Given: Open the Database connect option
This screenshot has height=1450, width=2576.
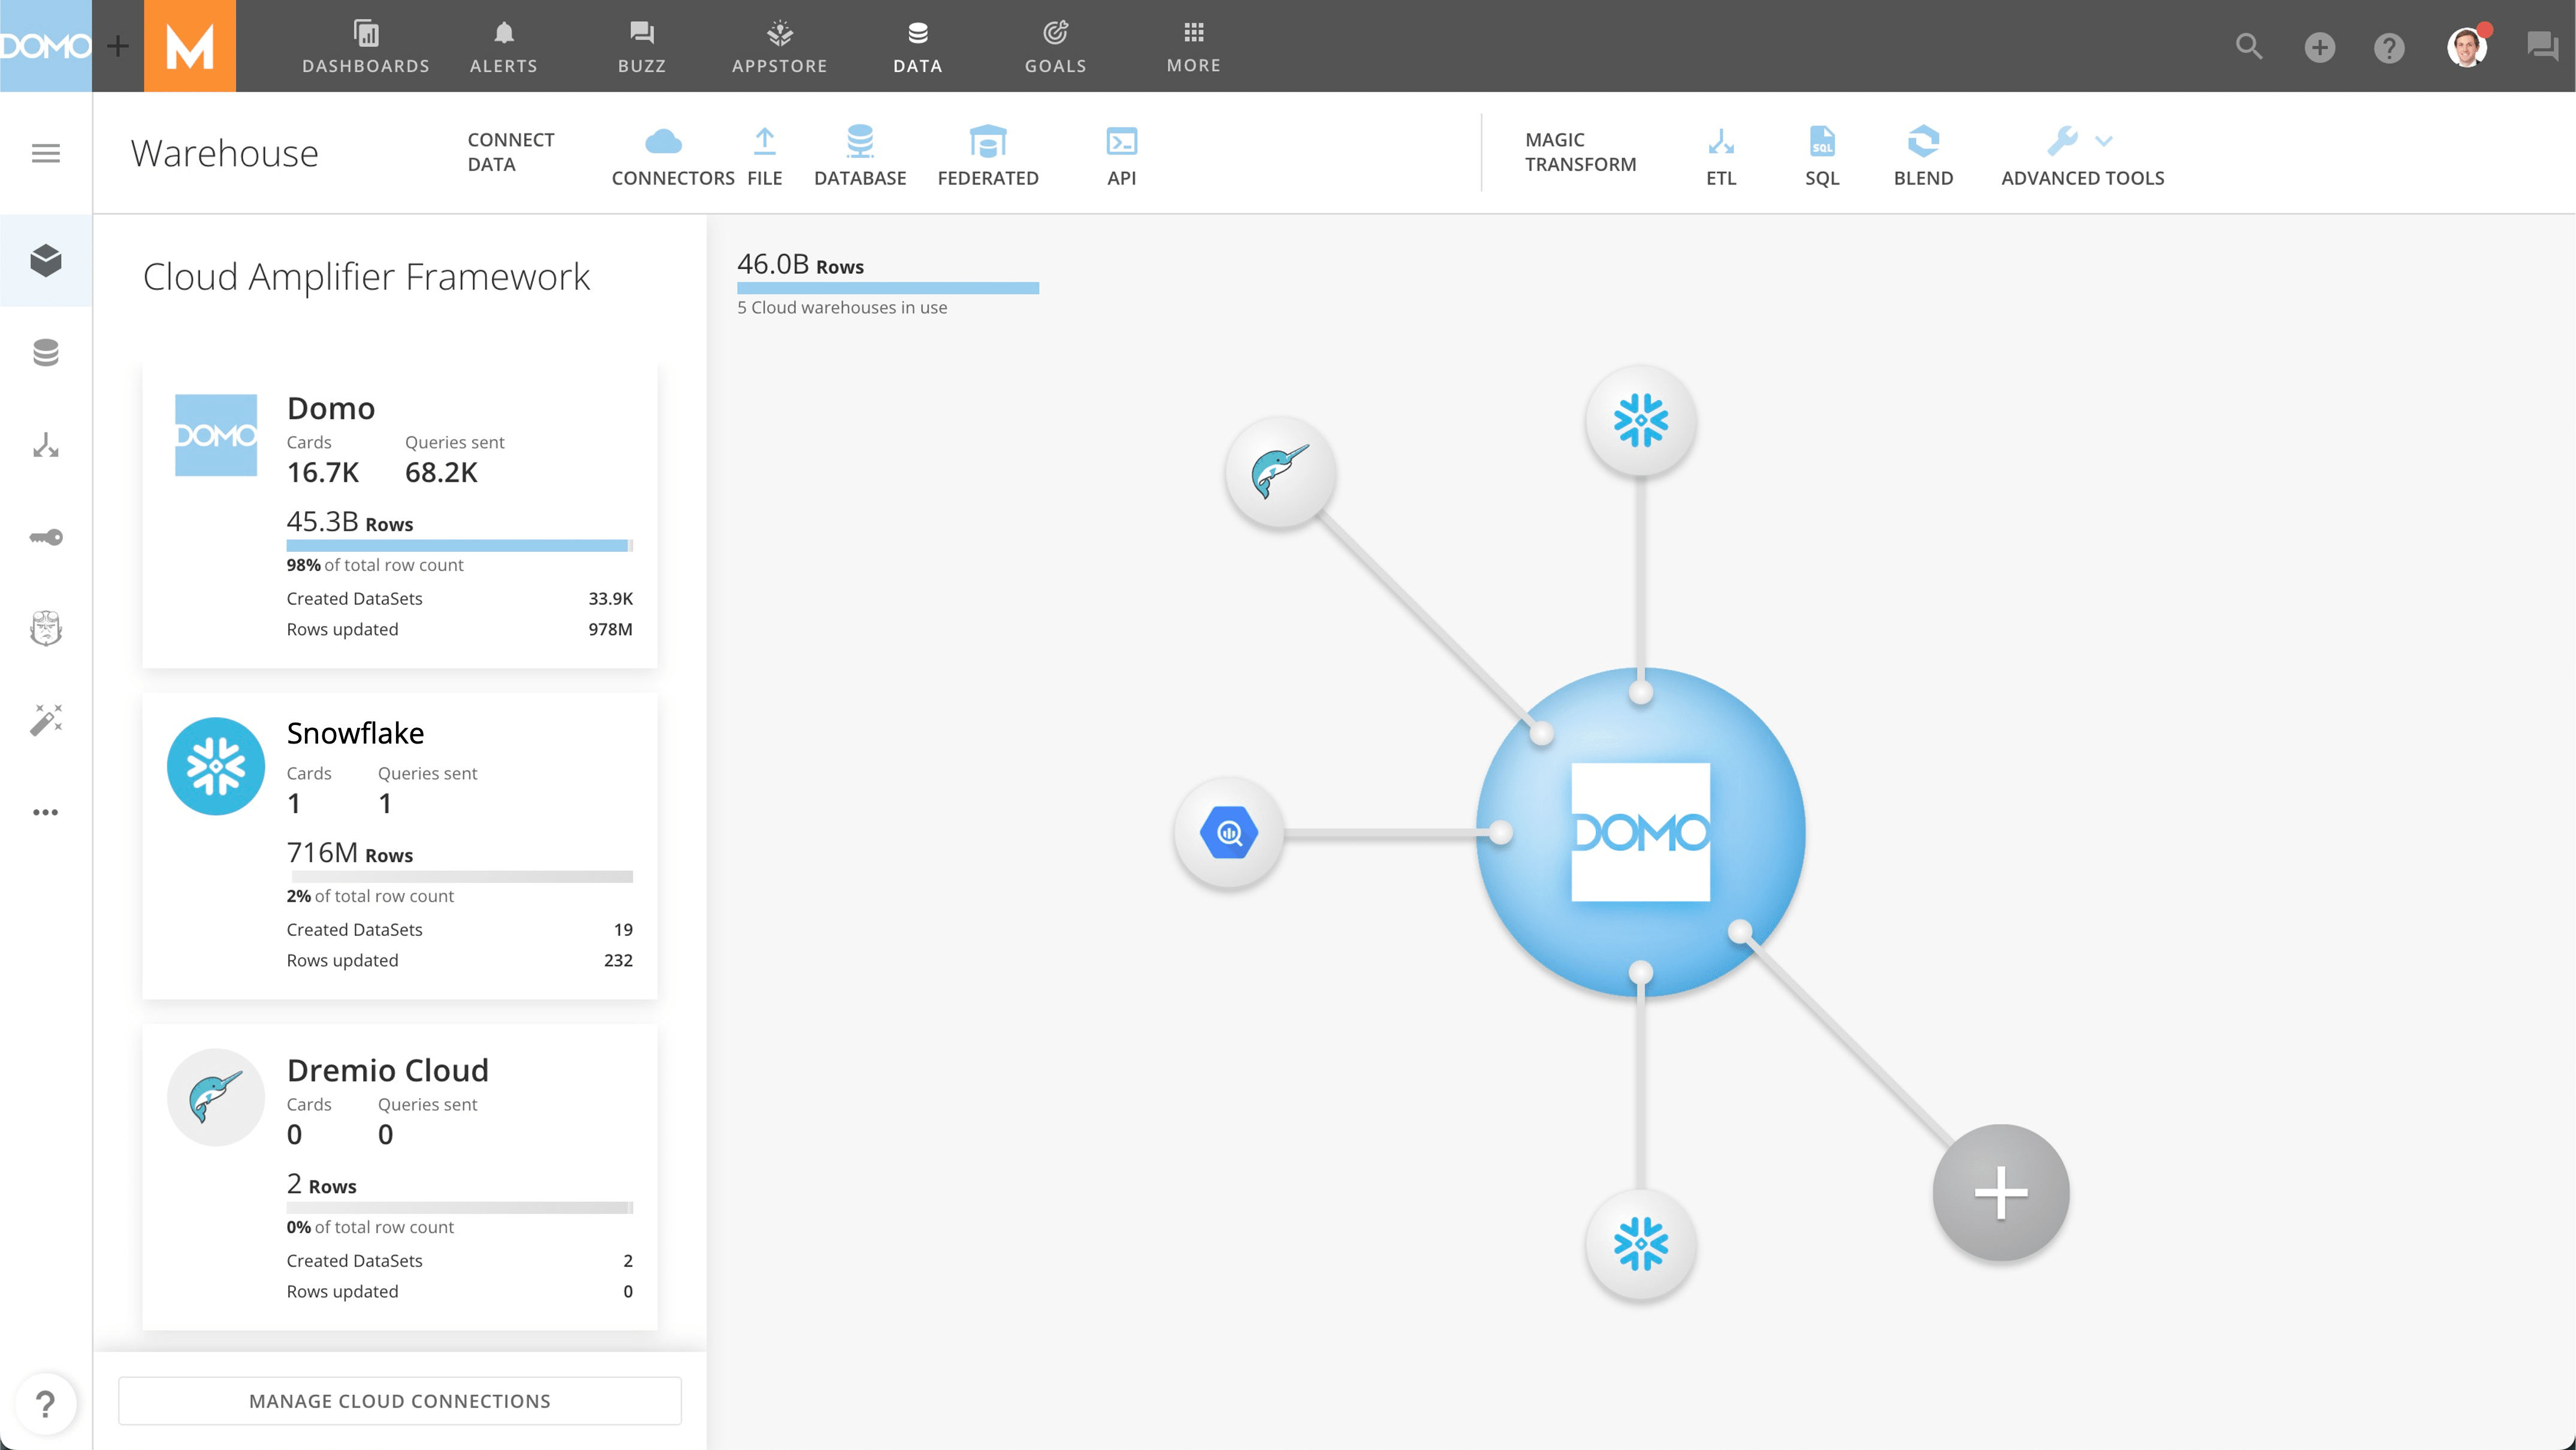Looking at the screenshot, I should [x=859, y=142].
